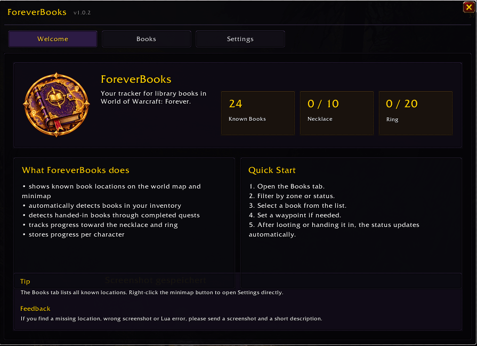477x346 pixels.
Task: Open the Books tab
Action: tap(147, 39)
